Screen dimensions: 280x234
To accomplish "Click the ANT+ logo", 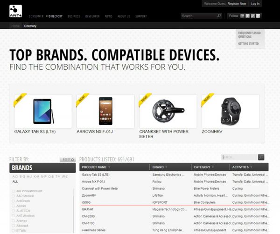I will 16,11.
